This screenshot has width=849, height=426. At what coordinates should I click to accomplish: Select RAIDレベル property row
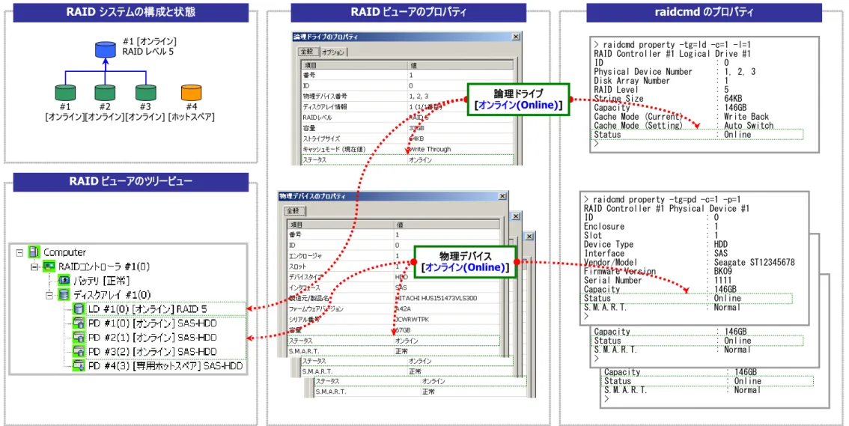pos(407,118)
